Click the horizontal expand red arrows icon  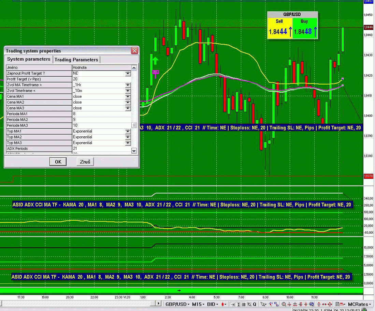tap(295, 304)
